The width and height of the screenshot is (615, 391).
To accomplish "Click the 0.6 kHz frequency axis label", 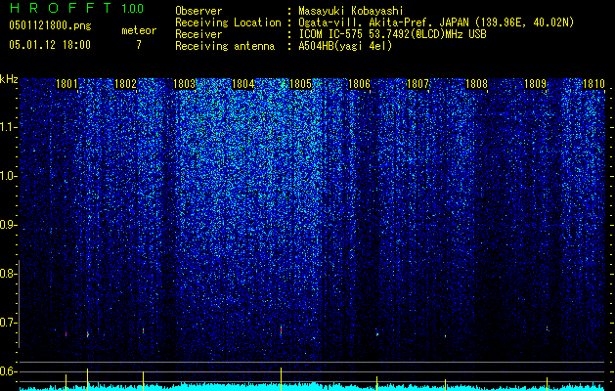I will click(x=8, y=371).
